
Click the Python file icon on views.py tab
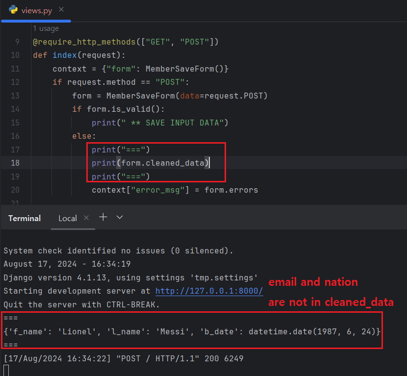(13, 10)
